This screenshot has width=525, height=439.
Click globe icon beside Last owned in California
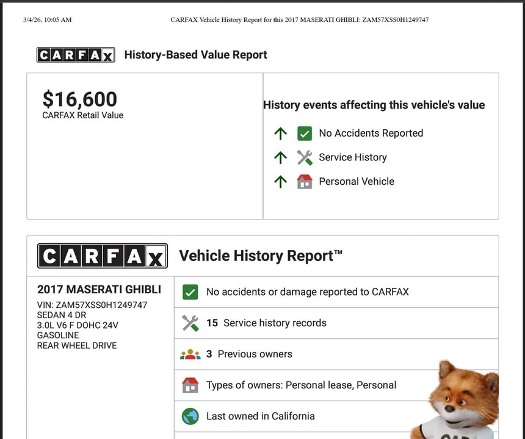190,416
